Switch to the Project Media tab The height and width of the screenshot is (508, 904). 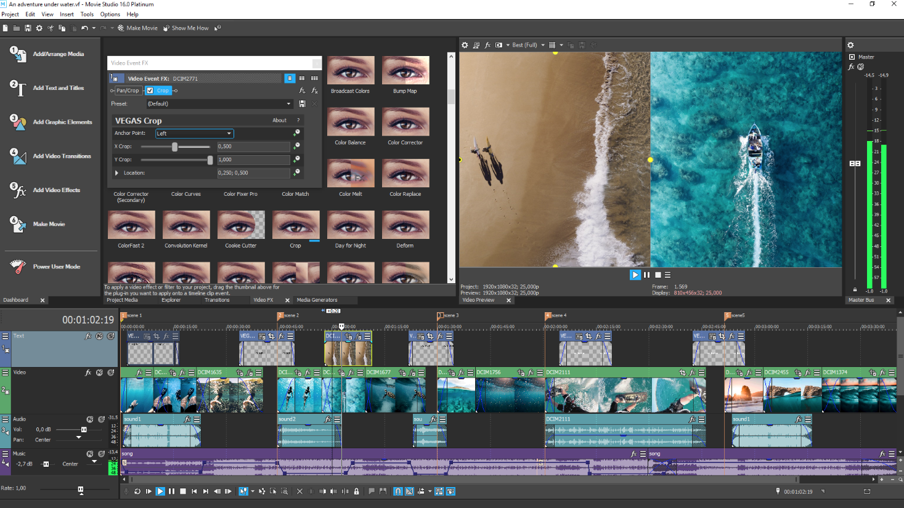tap(122, 300)
